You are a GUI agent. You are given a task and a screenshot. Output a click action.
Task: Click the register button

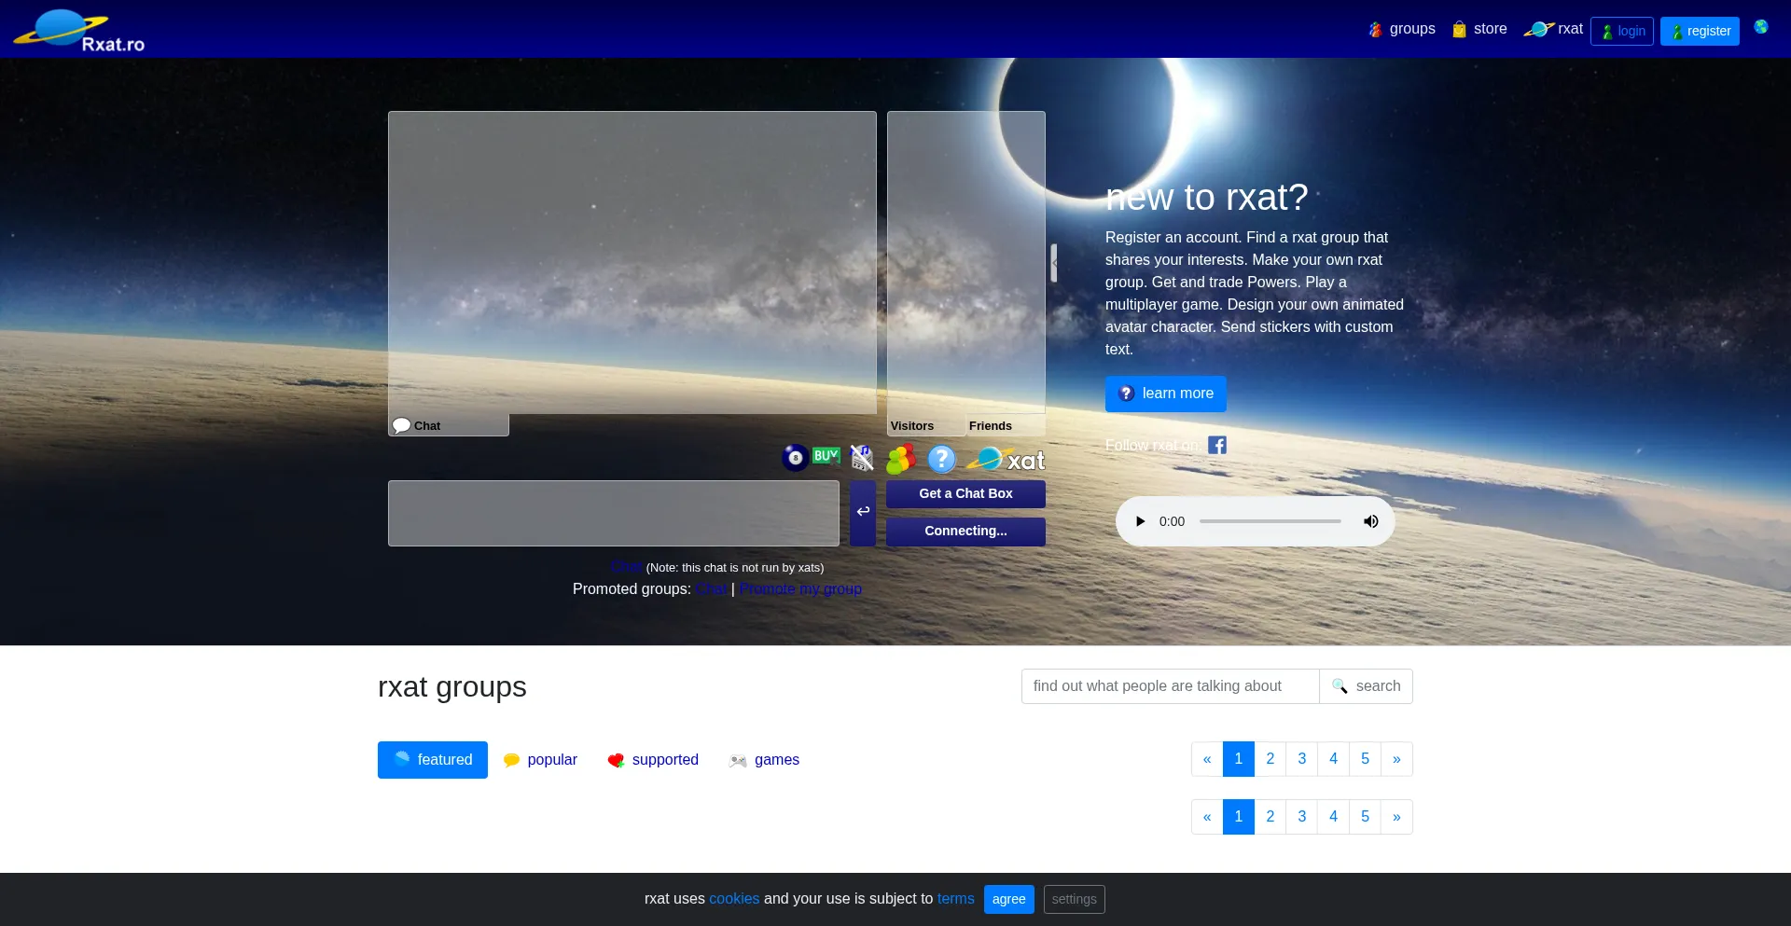(1700, 31)
